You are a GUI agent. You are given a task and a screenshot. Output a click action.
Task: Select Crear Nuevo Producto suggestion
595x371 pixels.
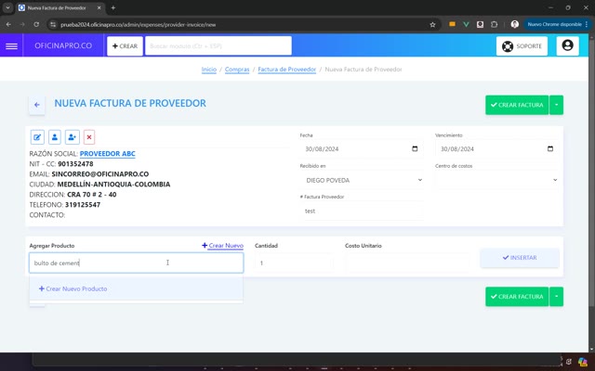136,288
